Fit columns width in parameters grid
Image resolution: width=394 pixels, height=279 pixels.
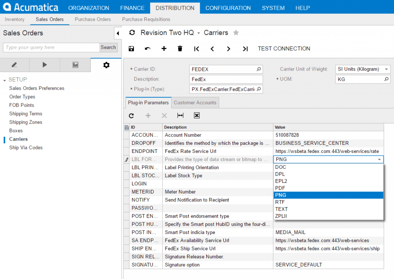tap(180, 115)
